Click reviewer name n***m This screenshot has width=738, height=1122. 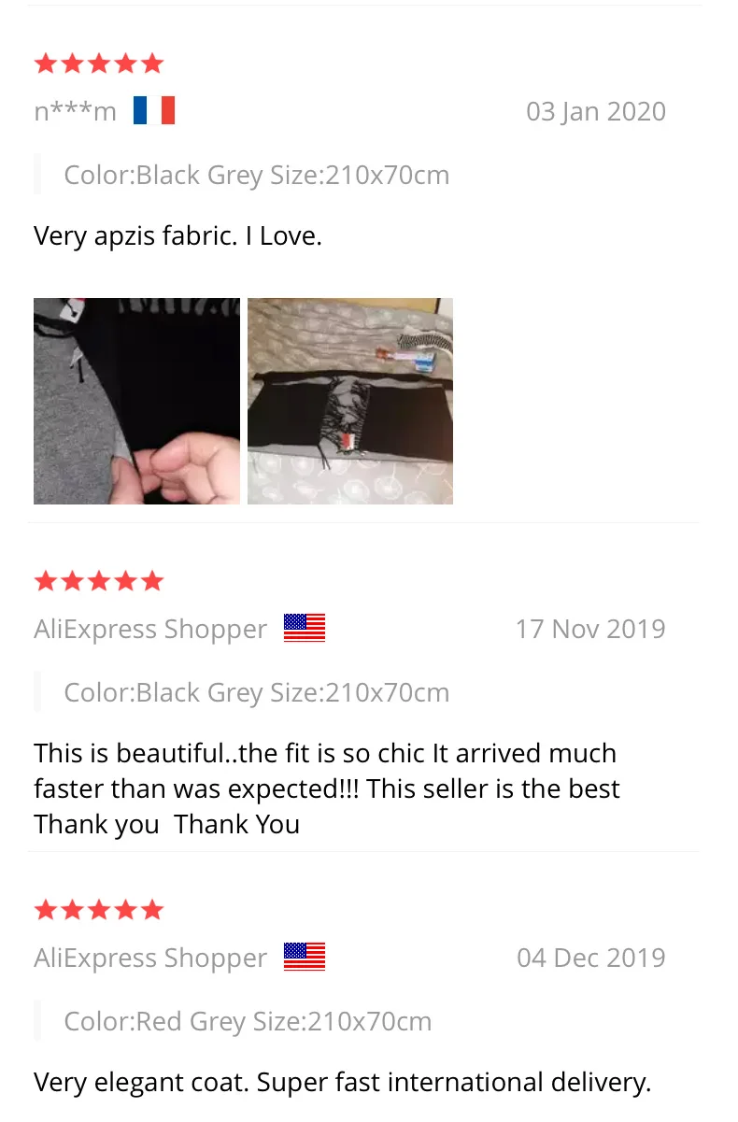tap(75, 111)
